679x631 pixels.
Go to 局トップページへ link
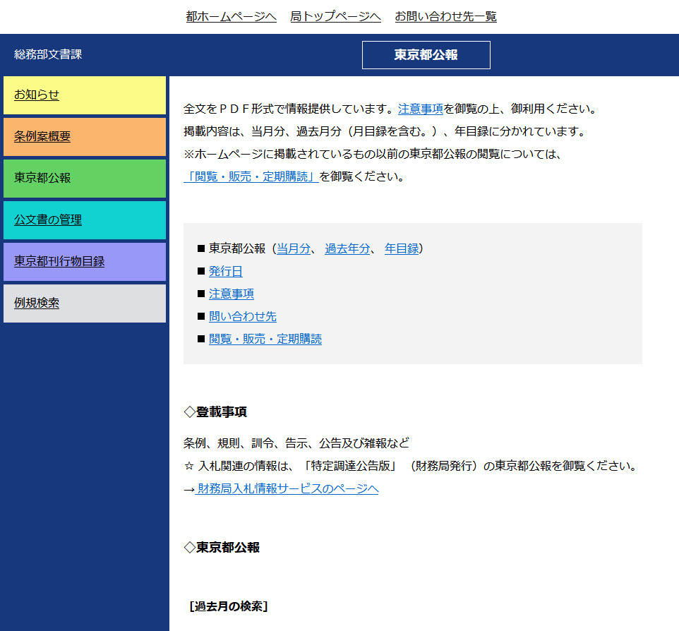[335, 16]
